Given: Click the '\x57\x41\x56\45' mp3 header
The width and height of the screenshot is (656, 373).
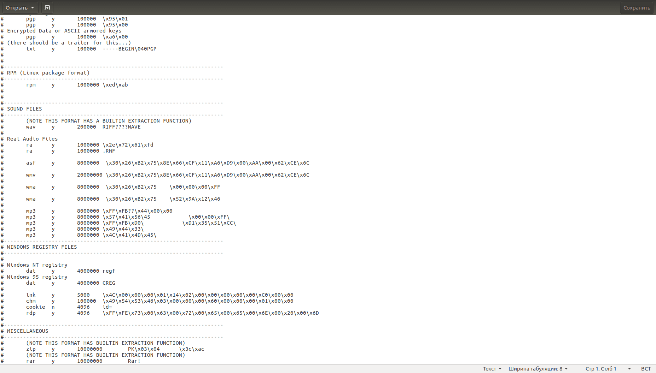Looking at the screenshot, I should [x=126, y=217].
